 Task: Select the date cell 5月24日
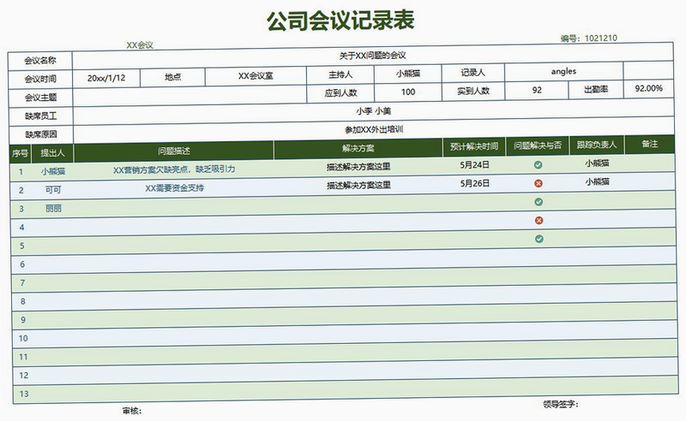475,165
